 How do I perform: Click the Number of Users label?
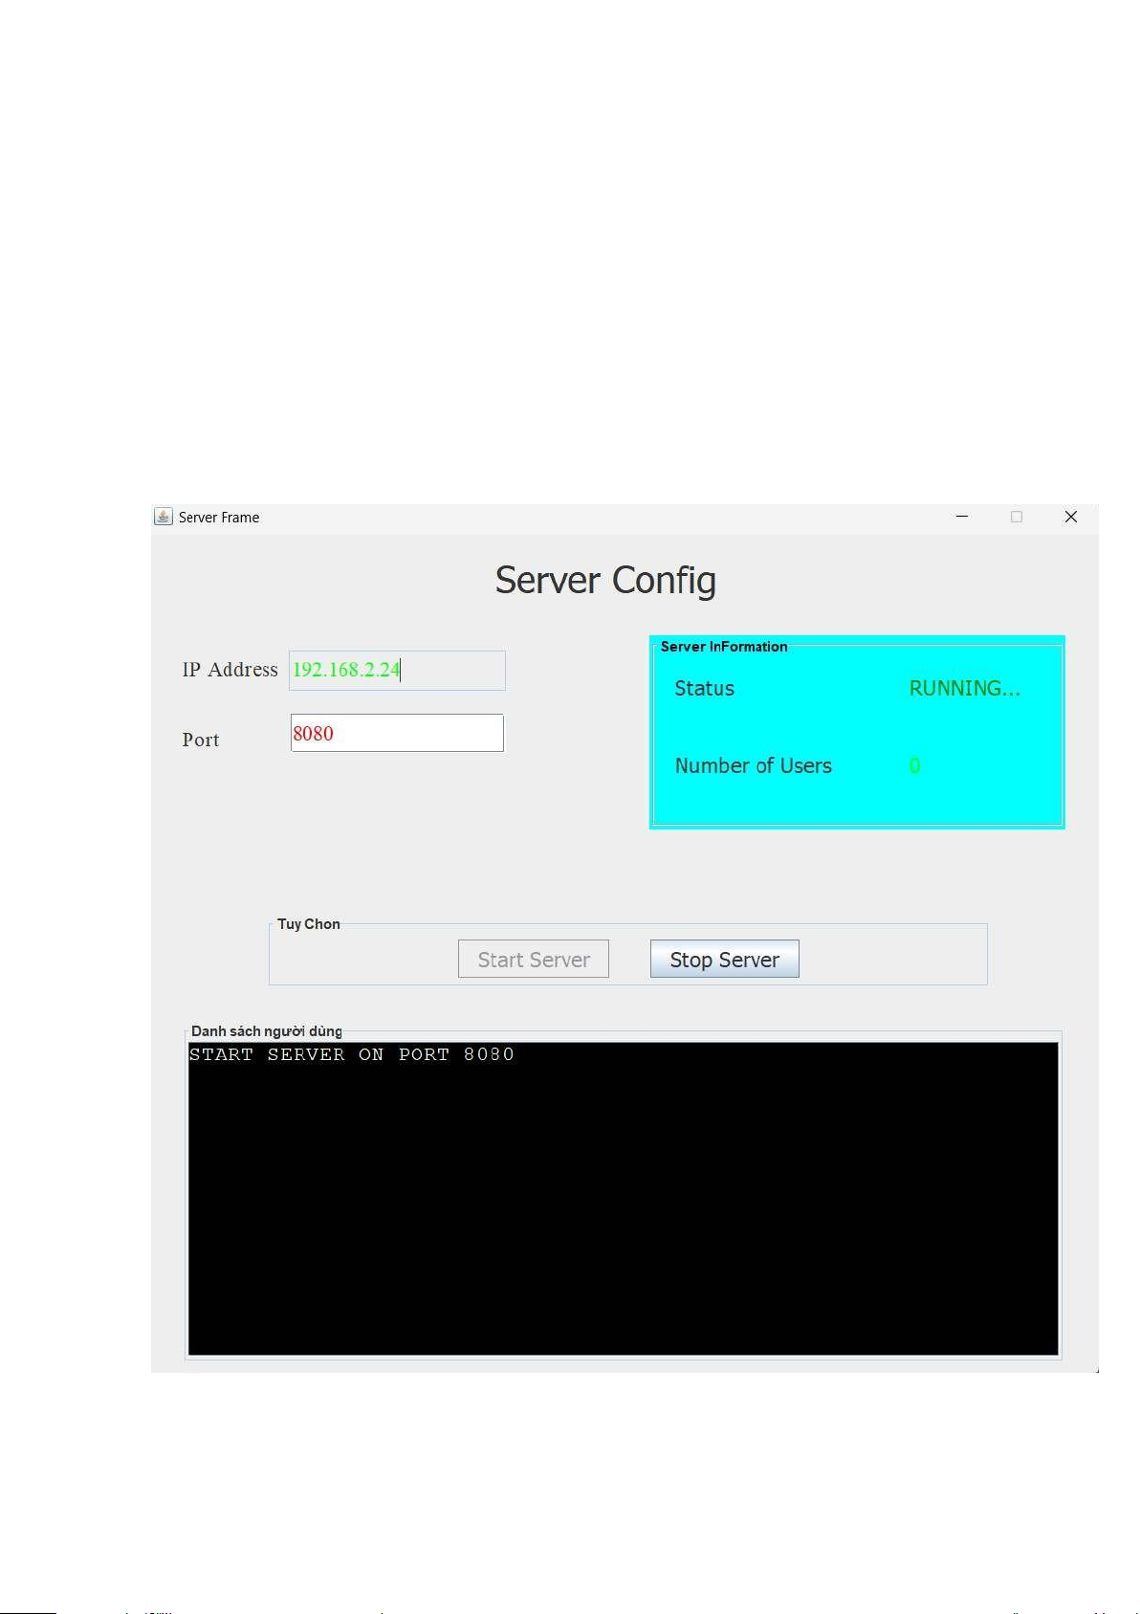[x=753, y=766]
